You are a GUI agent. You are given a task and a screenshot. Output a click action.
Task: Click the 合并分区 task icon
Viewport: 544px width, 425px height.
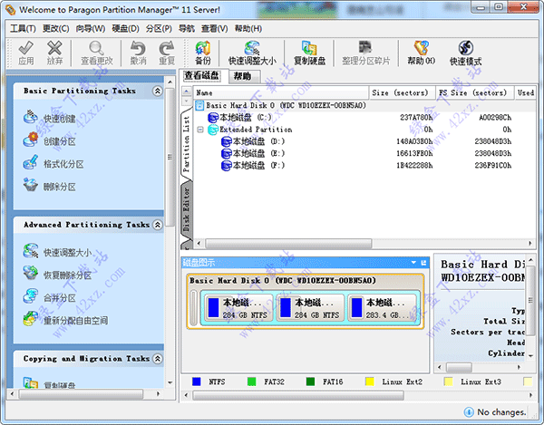(31, 296)
